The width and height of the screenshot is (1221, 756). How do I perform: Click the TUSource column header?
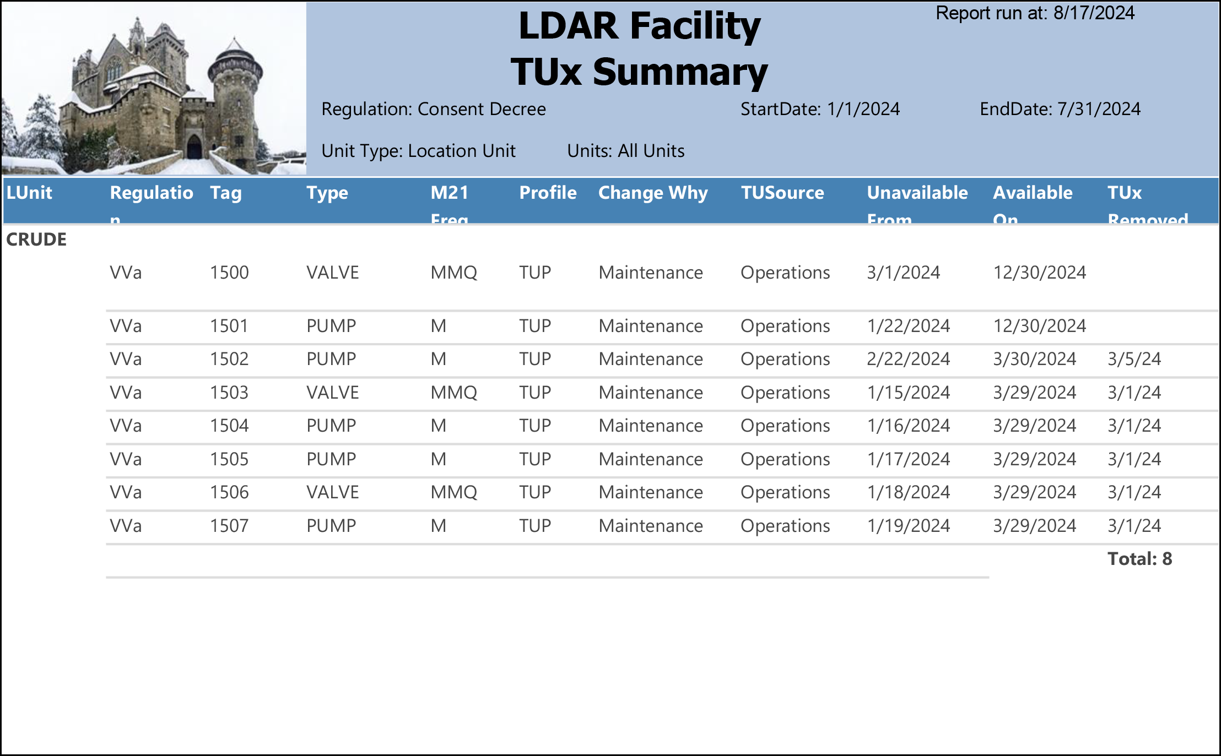pos(782,193)
